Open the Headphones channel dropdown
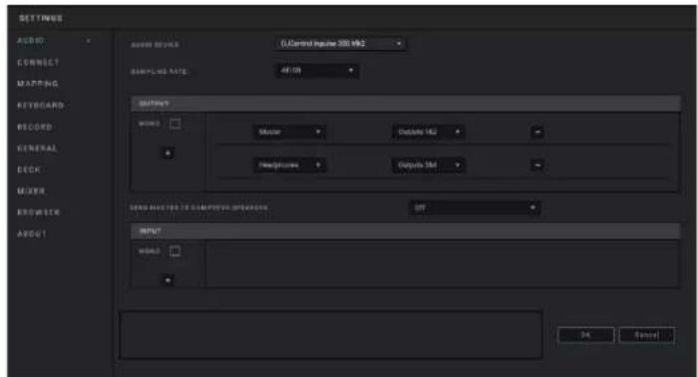The height and width of the screenshot is (377, 698). [x=289, y=166]
